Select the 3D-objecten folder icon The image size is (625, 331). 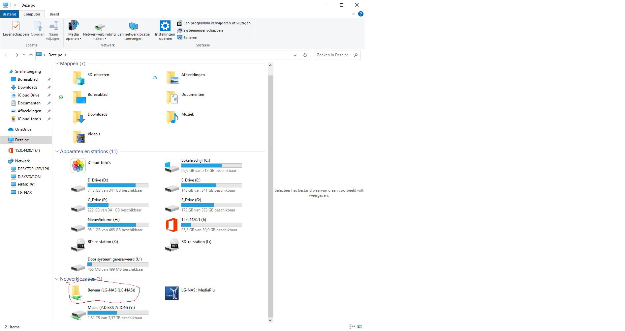tap(78, 78)
